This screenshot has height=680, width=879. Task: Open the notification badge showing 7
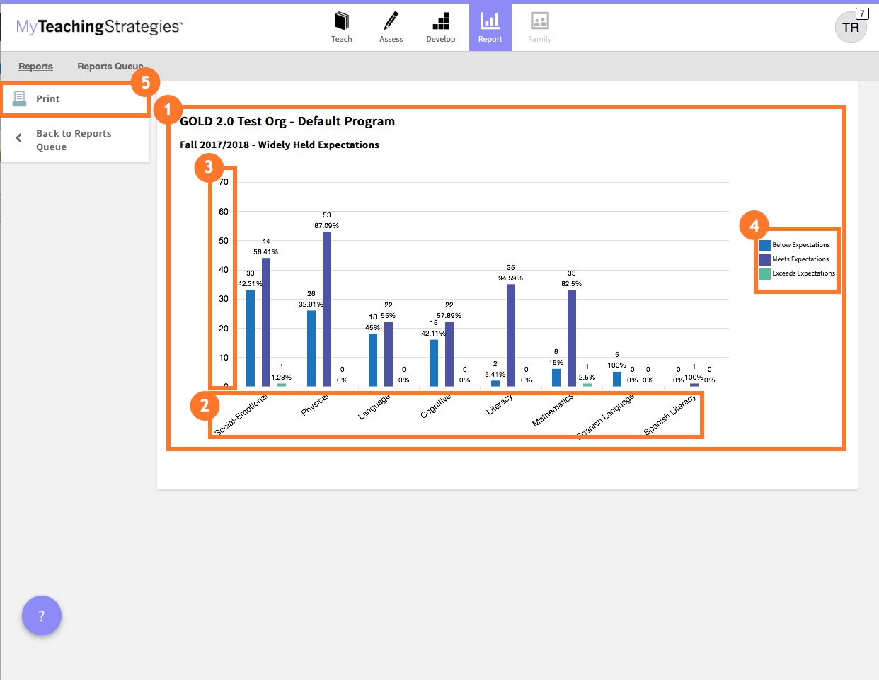click(861, 13)
